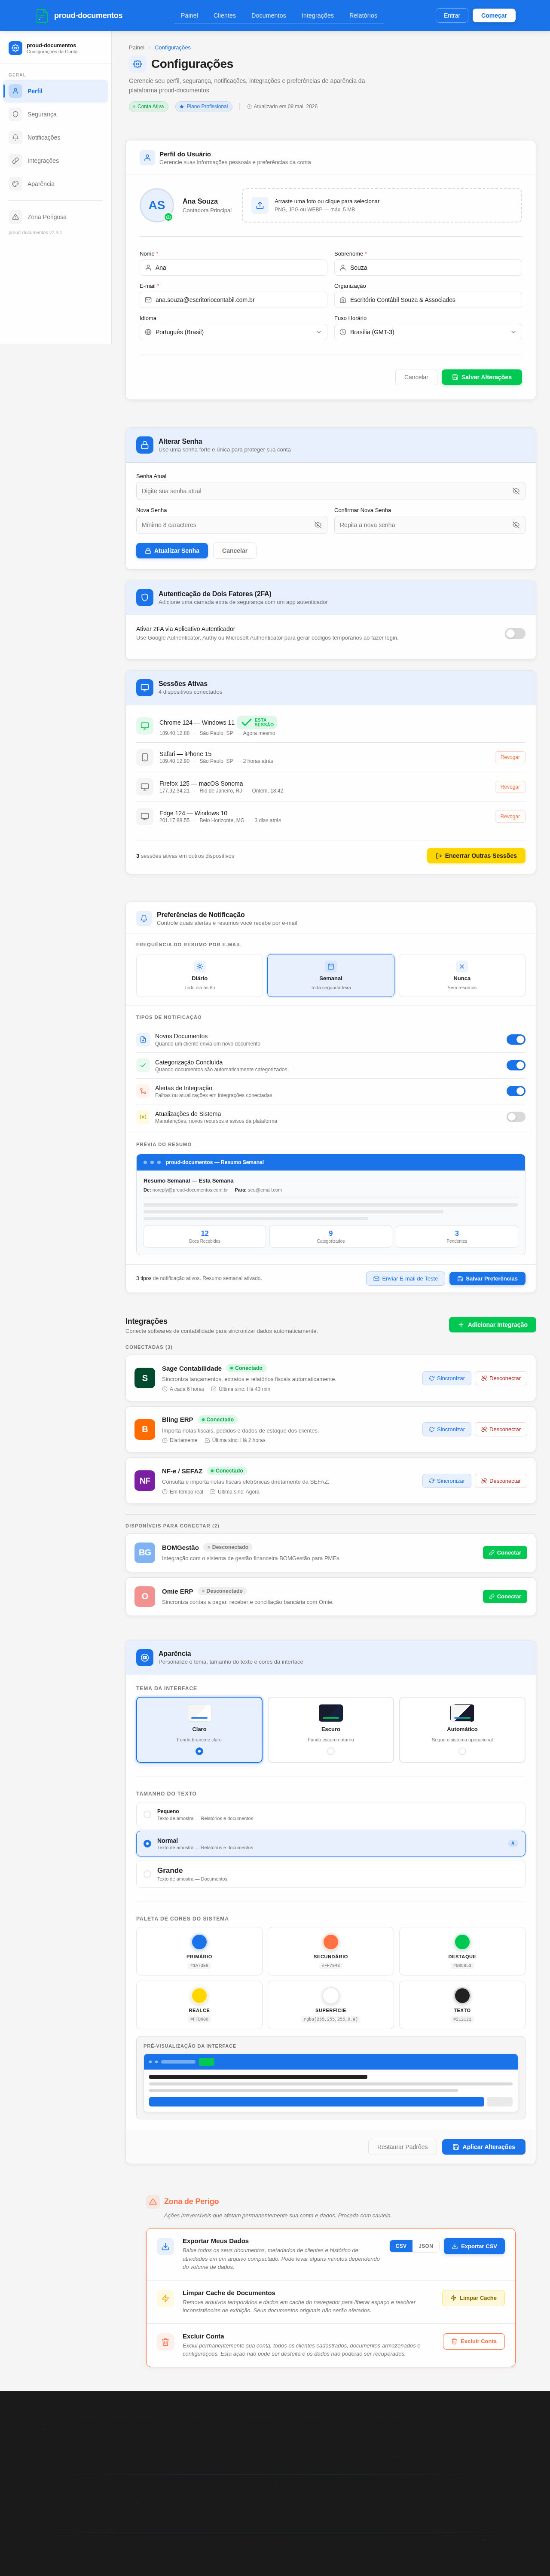Show password in Nova Senha eye icon
The height and width of the screenshot is (2576, 550).
point(318,525)
